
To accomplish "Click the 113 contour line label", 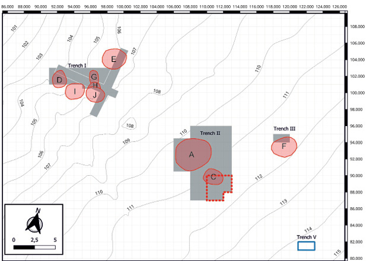I will point(283,202).
